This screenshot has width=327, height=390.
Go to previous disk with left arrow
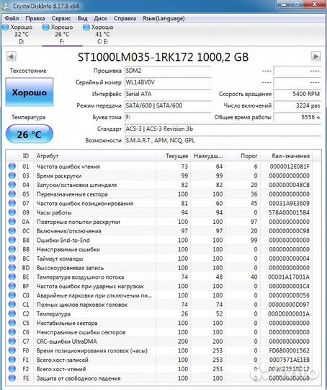(x=12, y=56)
